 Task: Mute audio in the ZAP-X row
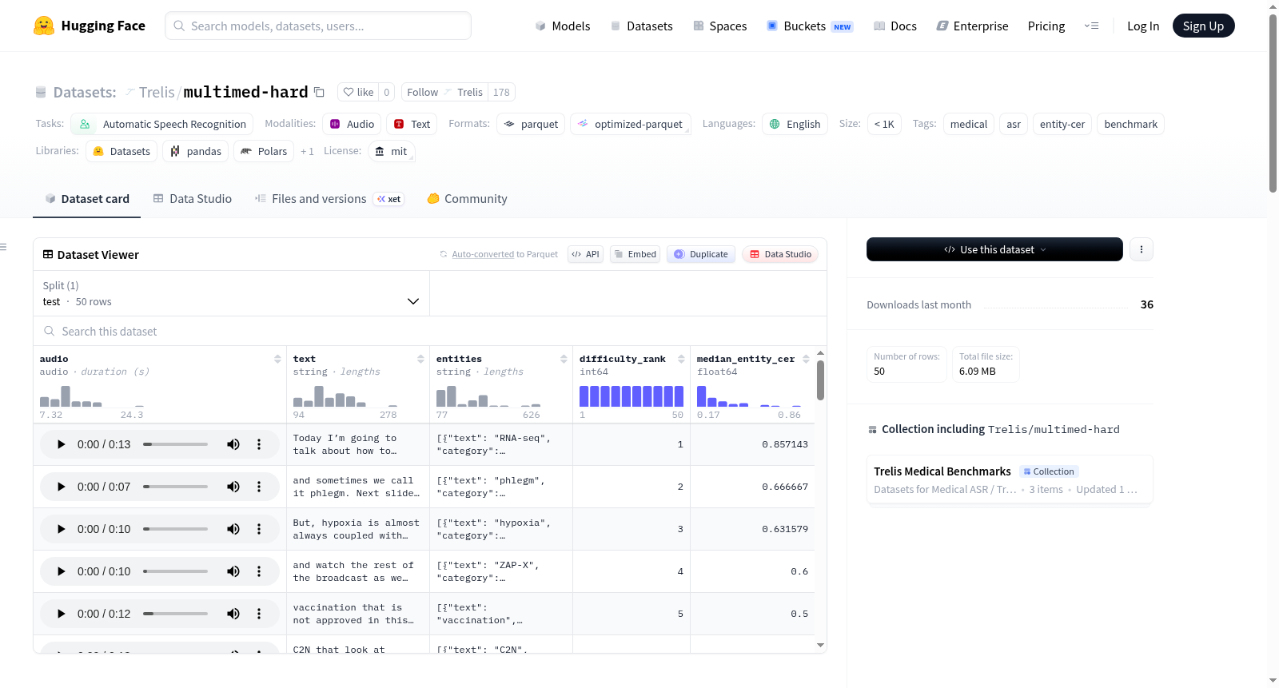click(x=233, y=571)
